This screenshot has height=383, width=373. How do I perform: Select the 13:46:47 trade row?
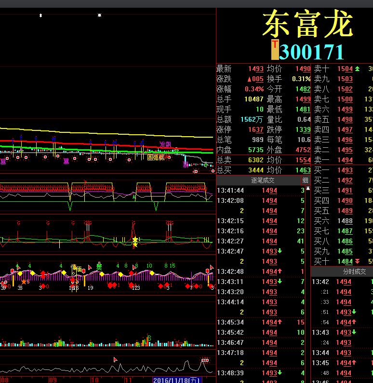pos(261,342)
